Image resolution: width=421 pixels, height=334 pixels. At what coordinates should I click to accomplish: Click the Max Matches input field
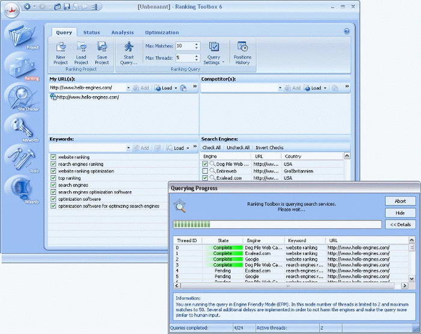(x=185, y=46)
